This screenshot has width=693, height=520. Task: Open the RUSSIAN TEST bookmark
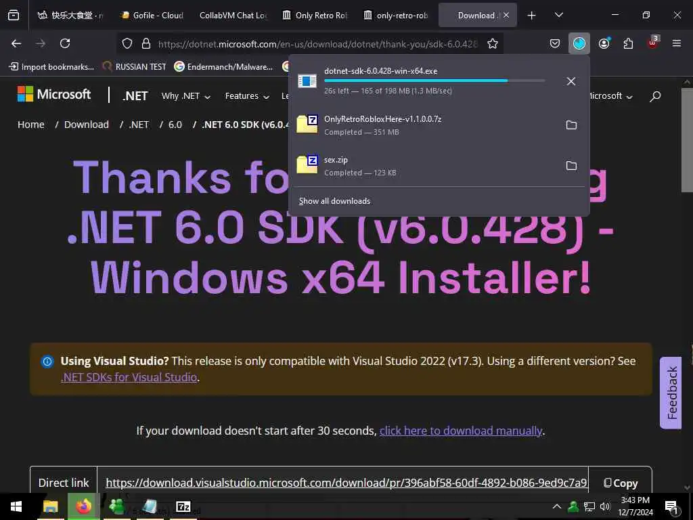point(135,67)
